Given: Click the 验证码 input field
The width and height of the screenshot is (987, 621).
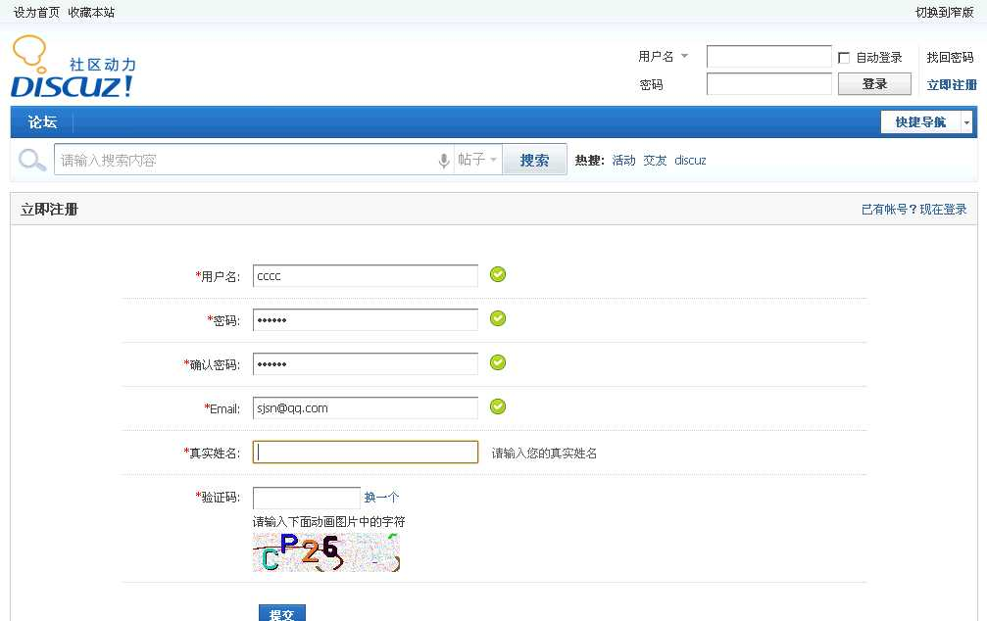Looking at the screenshot, I should coord(307,498).
